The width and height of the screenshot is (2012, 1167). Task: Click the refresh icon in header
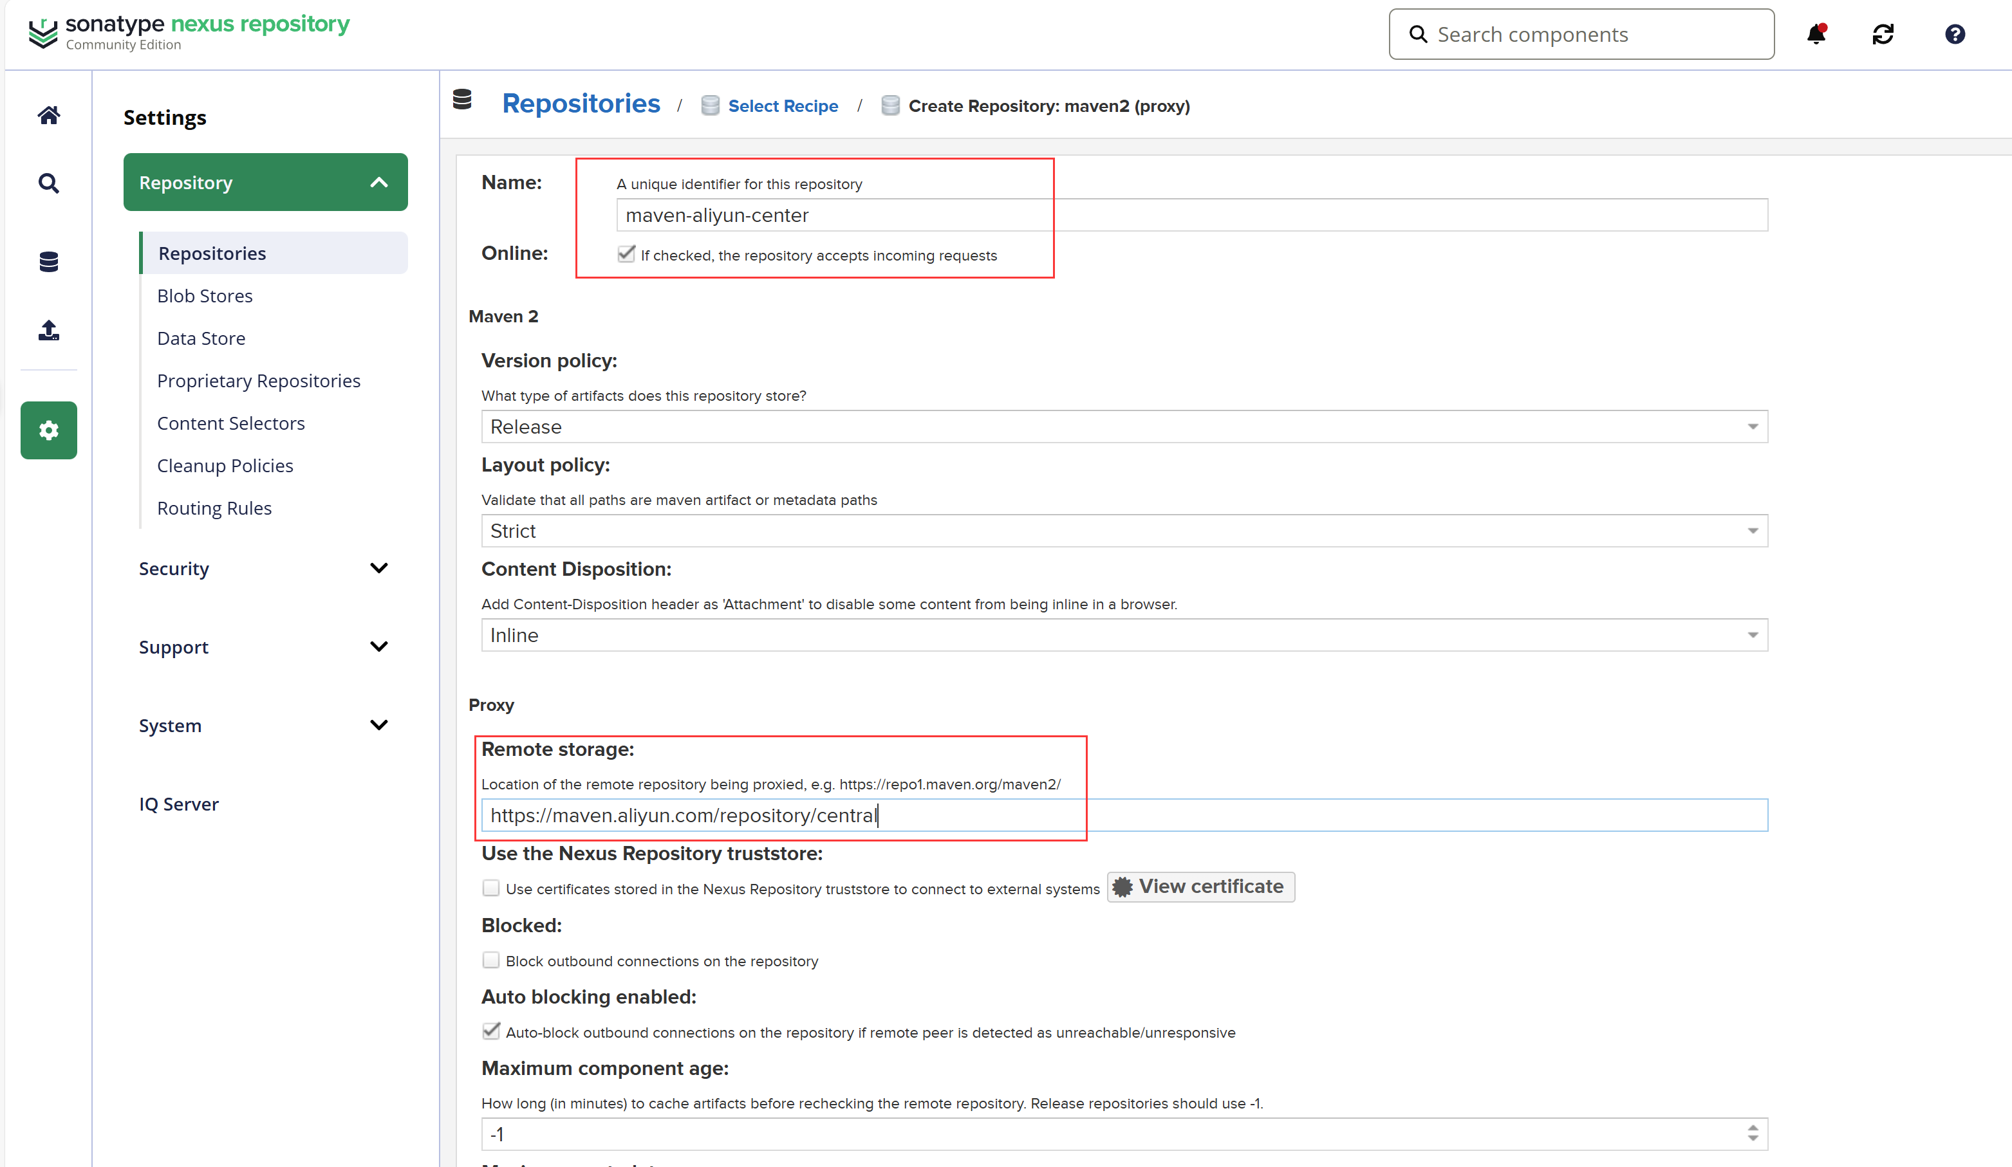[1883, 34]
